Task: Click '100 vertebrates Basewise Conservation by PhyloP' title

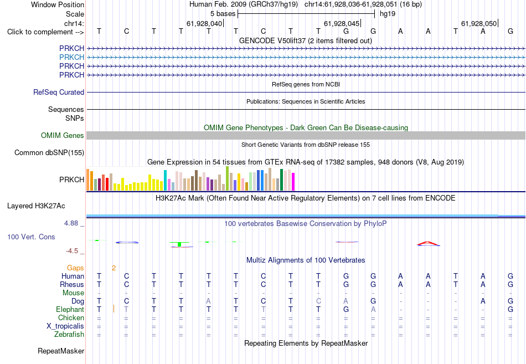Action: [x=306, y=224]
